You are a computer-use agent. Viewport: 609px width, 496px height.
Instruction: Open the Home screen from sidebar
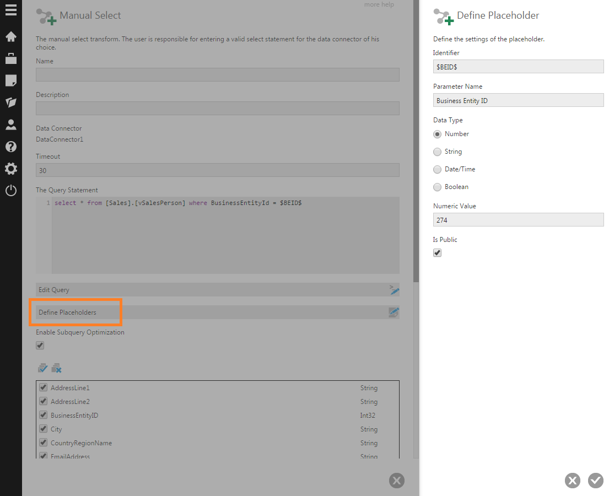click(10, 36)
